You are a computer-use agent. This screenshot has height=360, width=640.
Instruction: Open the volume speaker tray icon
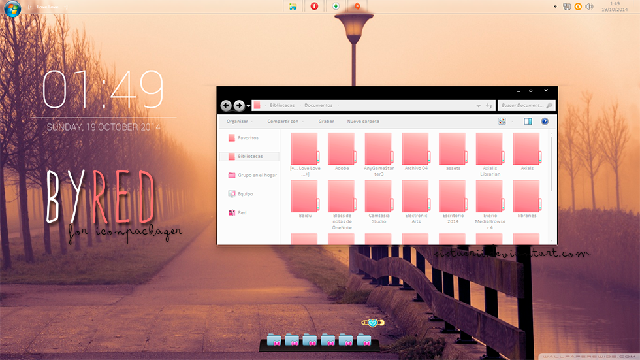tap(589, 7)
